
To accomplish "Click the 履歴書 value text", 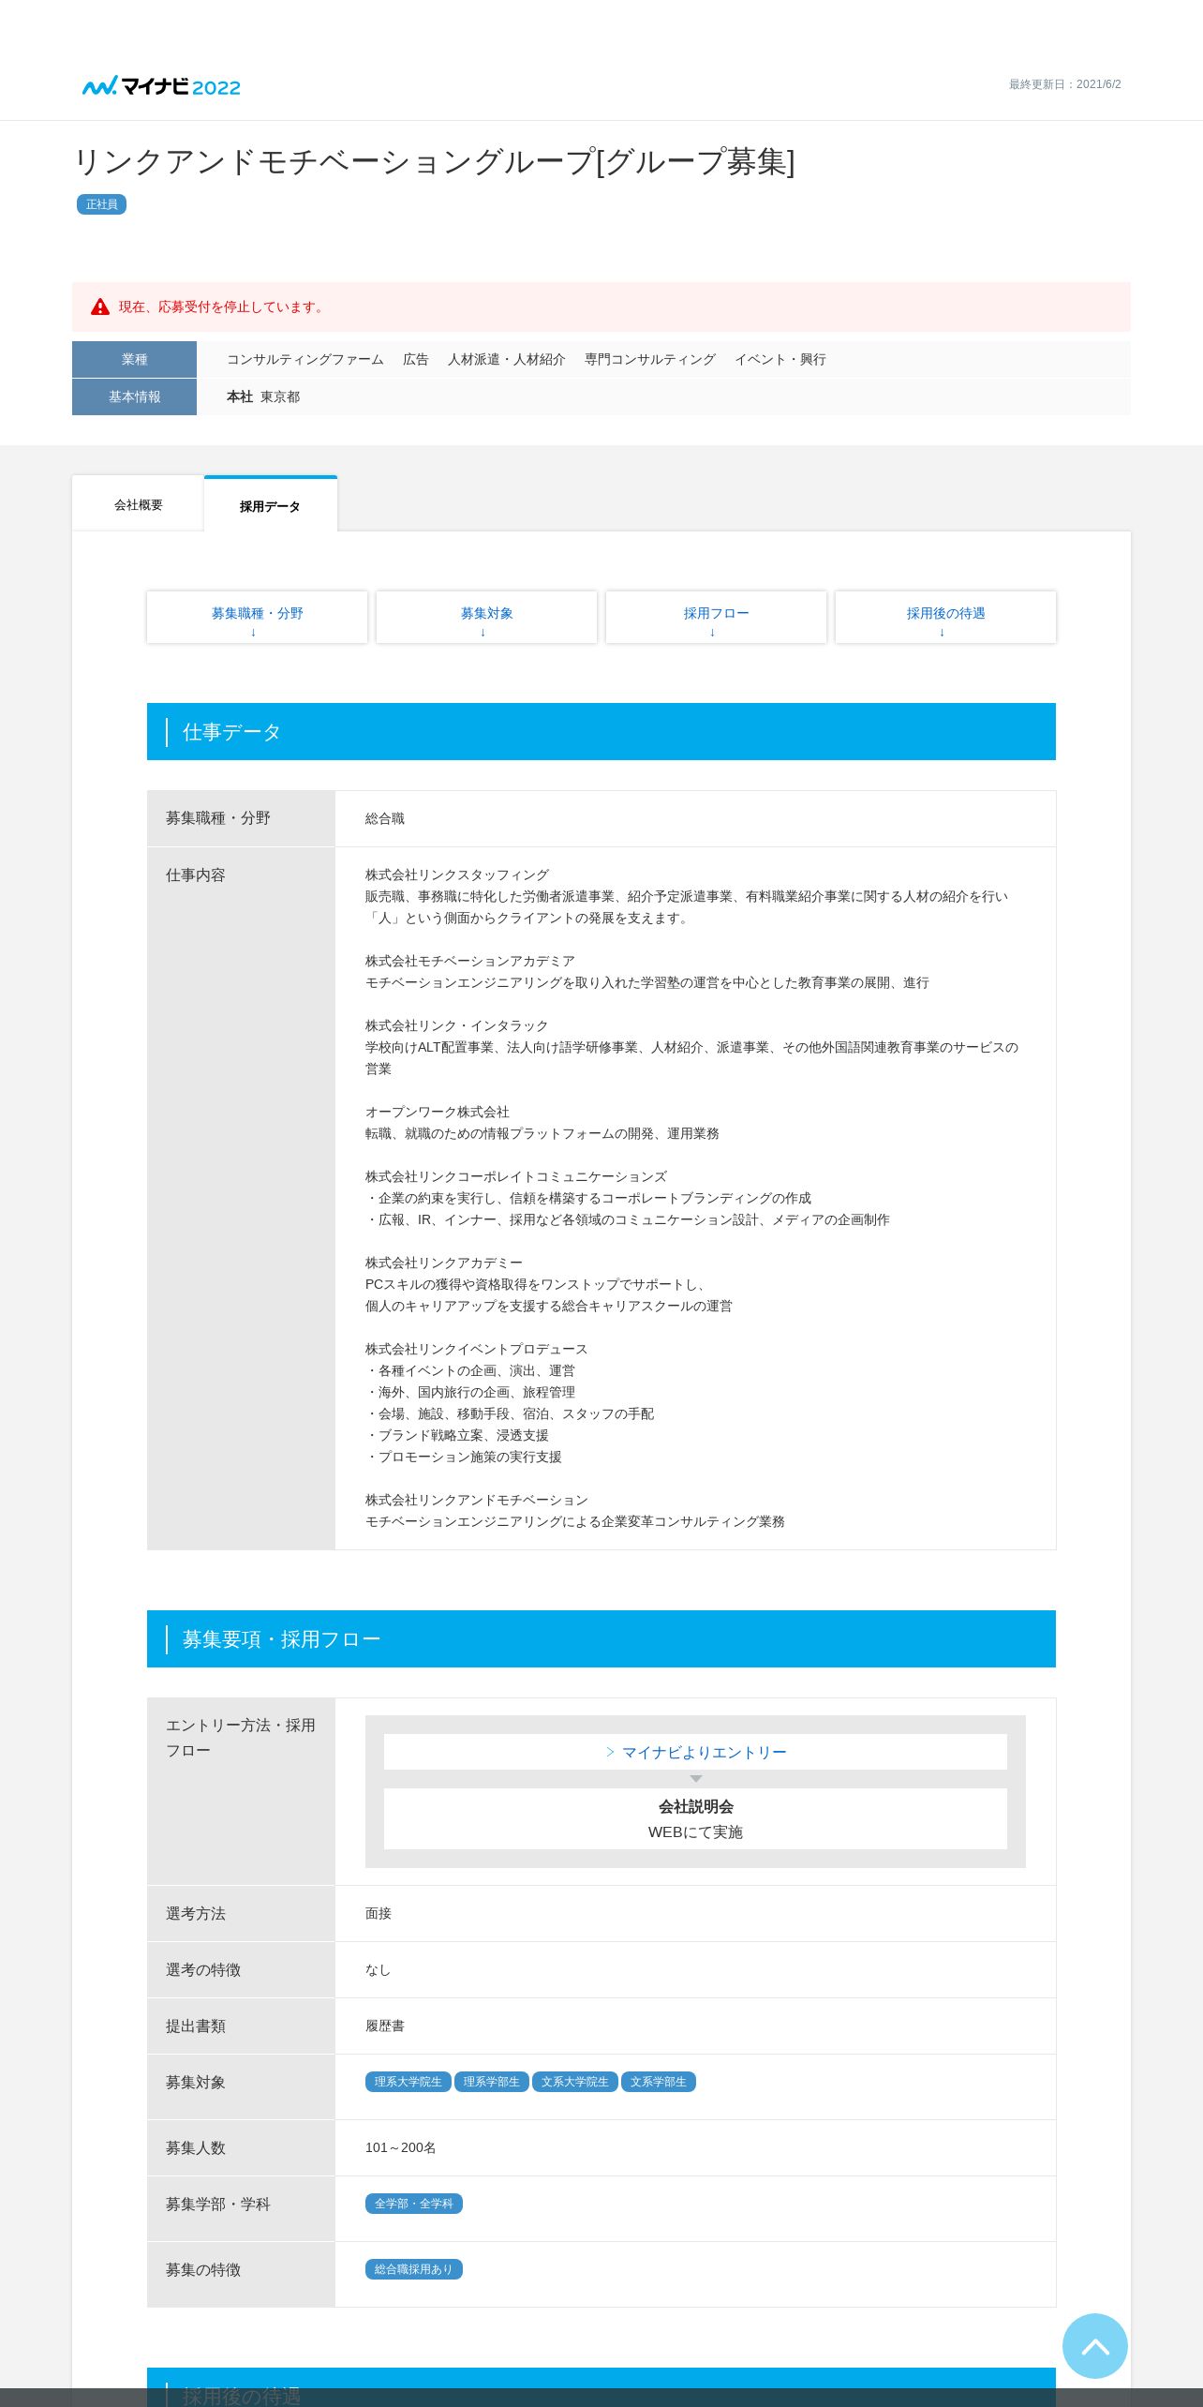I will tap(385, 2026).
